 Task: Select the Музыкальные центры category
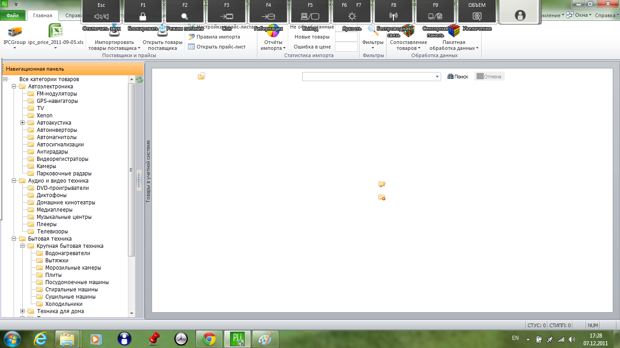(64, 217)
